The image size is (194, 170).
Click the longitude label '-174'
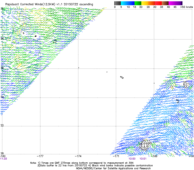78,156
